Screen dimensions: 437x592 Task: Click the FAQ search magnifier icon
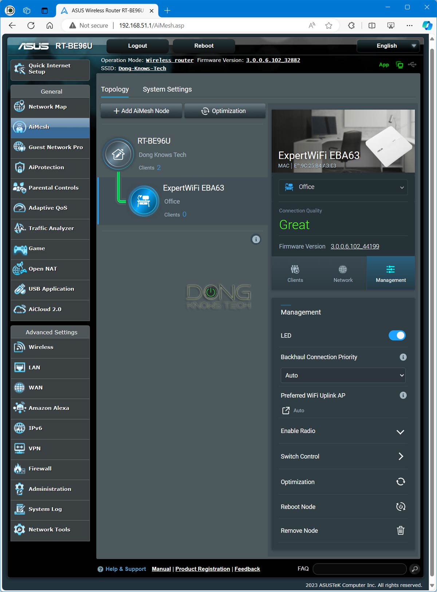[414, 569]
